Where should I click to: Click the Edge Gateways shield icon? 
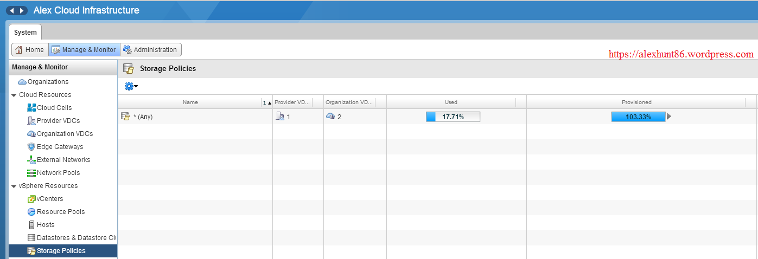pos(31,147)
